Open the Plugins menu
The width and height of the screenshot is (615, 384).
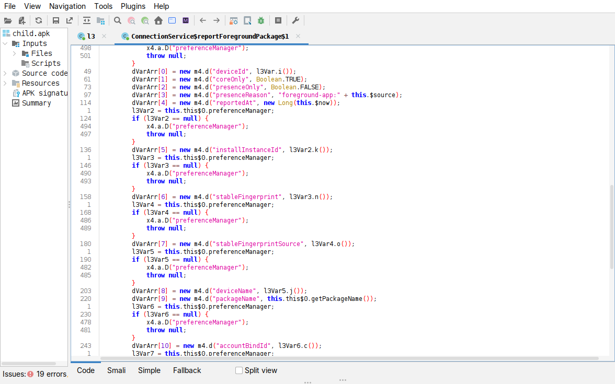[133, 6]
